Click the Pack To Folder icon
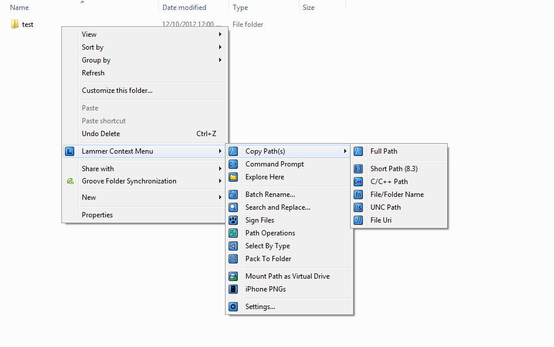Image resolution: width=554 pixels, height=347 pixels. (233, 259)
